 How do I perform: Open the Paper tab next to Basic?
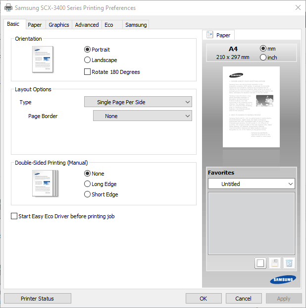(x=35, y=25)
